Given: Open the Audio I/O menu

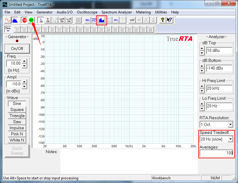Looking at the screenshot, I should [64, 12].
